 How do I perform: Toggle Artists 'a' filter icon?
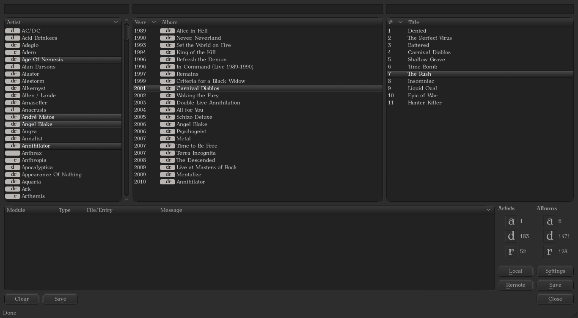point(511,221)
